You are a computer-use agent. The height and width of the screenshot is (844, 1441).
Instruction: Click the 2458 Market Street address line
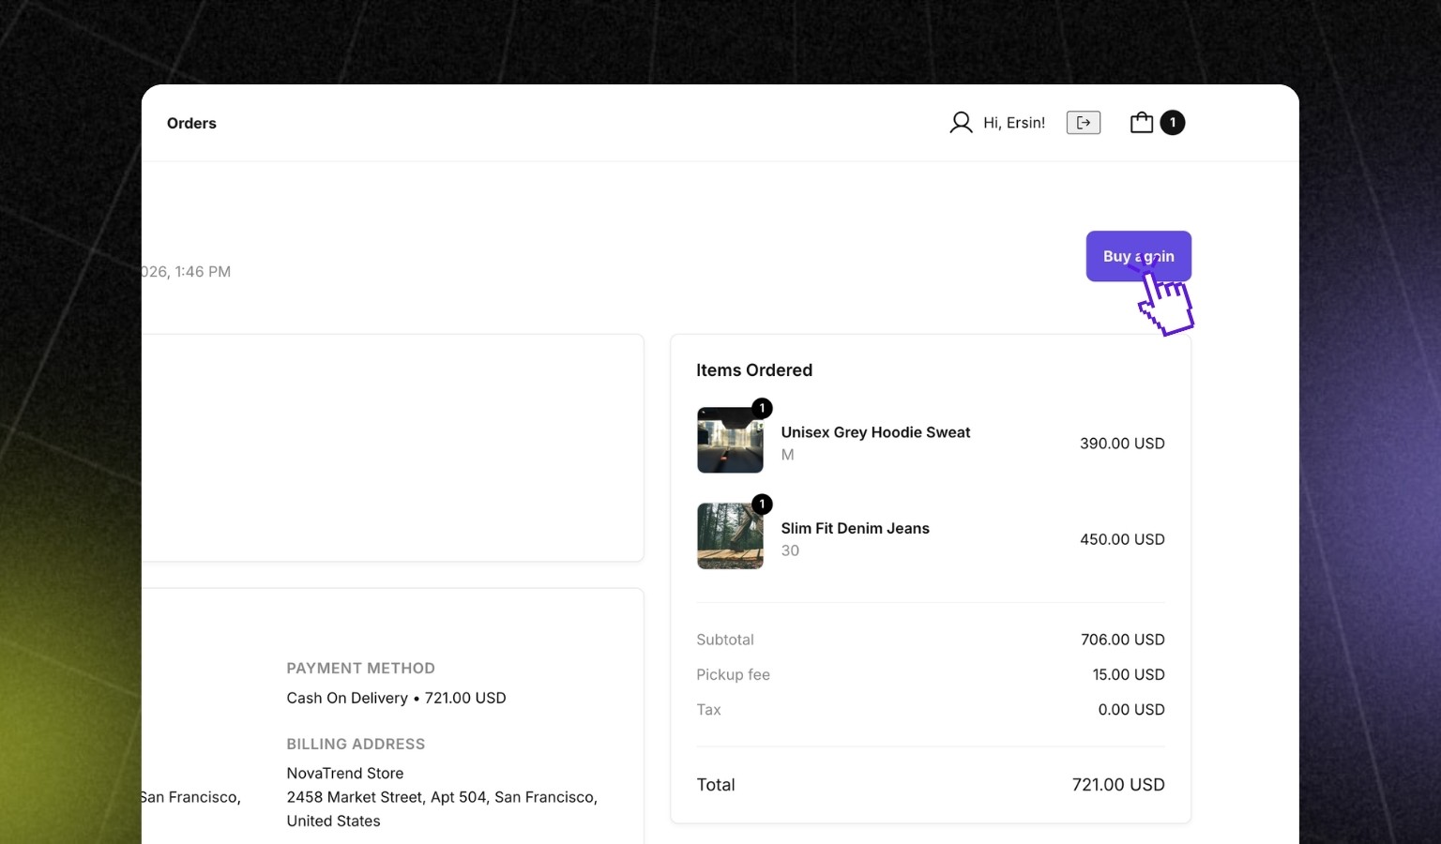click(442, 797)
